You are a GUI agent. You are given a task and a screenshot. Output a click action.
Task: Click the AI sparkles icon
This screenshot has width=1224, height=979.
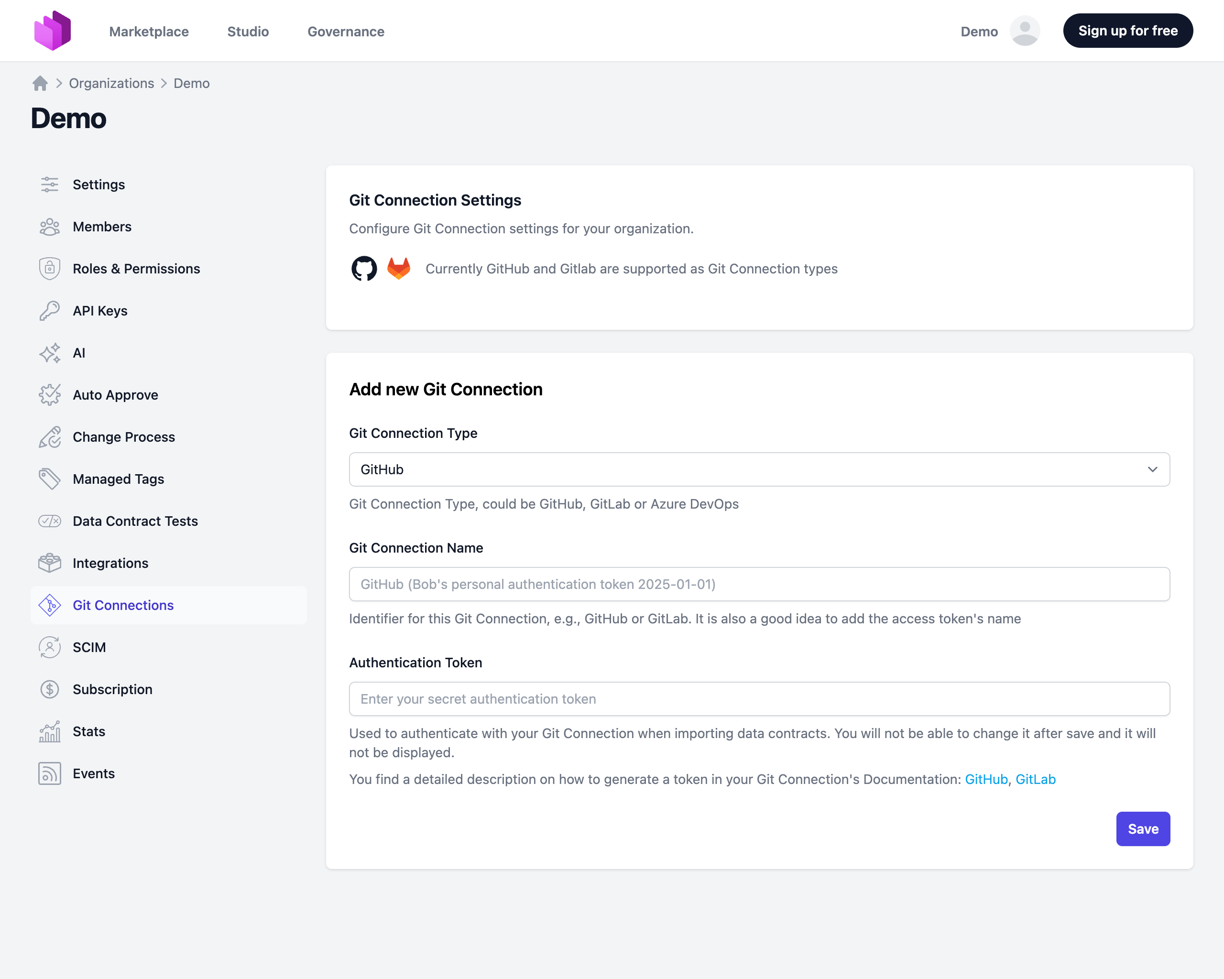click(49, 352)
